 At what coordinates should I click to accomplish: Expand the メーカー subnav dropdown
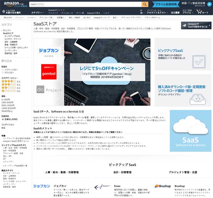point(32,17)
